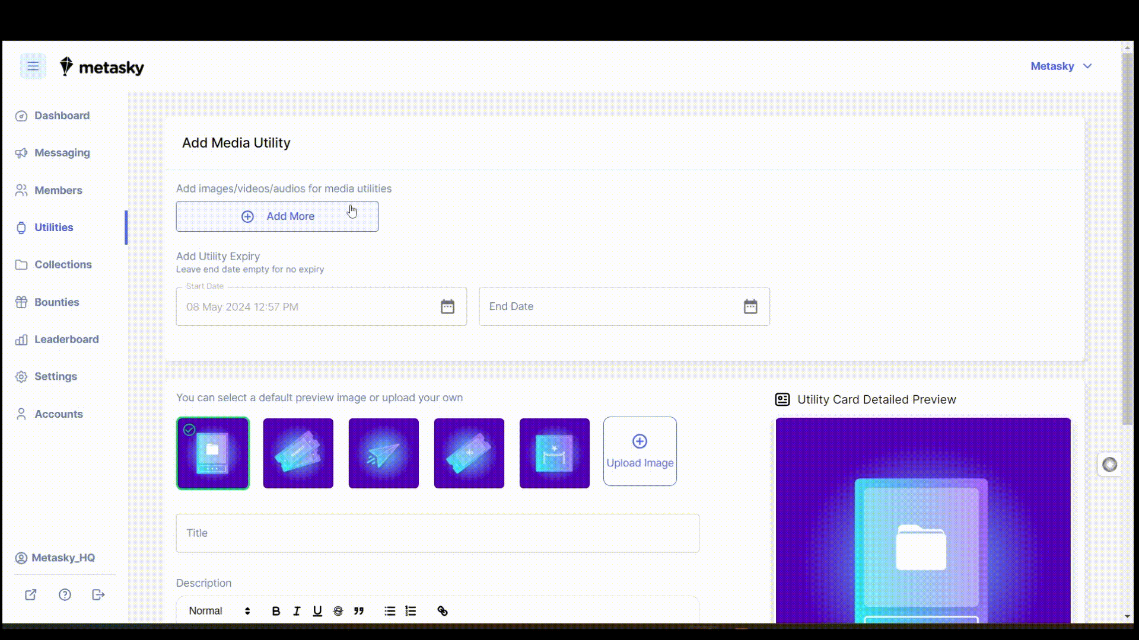The height and width of the screenshot is (640, 1139).
Task: Click the blockquote icon in the editor toolbar
Action: pyautogui.click(x=359, y=611)
